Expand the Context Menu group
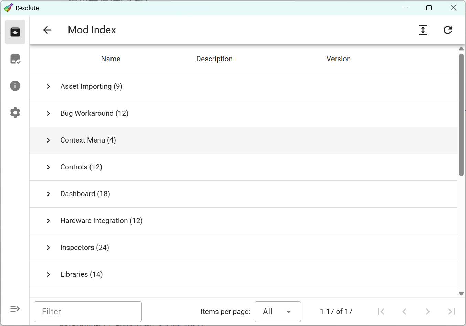 click(49, 140)
